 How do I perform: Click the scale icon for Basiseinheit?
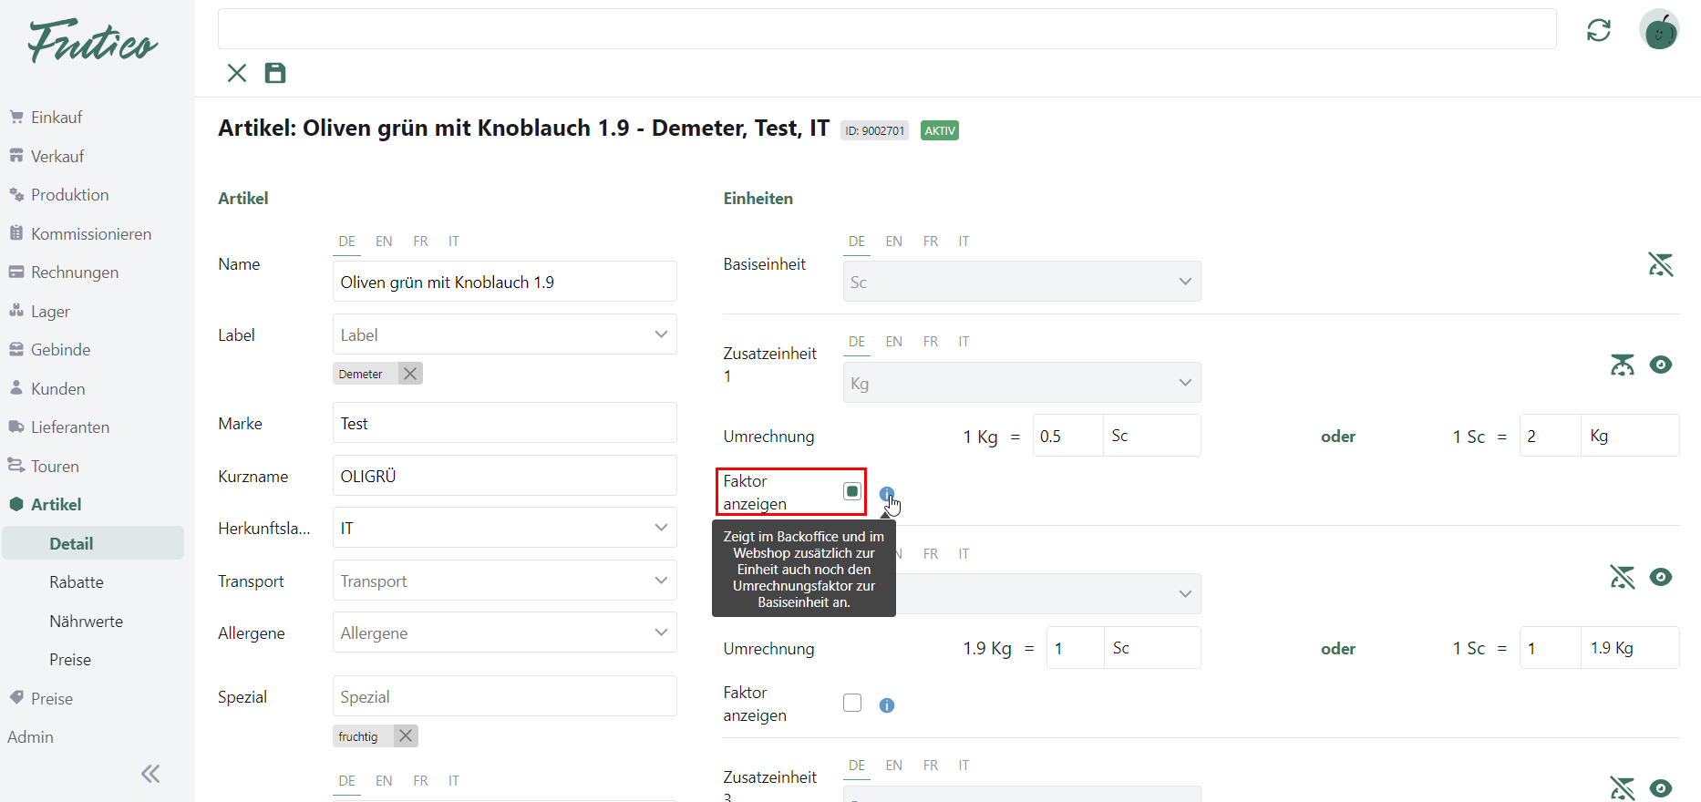[1660, 264]
